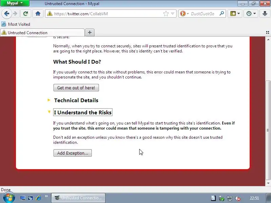The width and height of the screenshot is (271, 203).
Task: Click the vertical scrollbar thumb
Action: coord(268,130)
